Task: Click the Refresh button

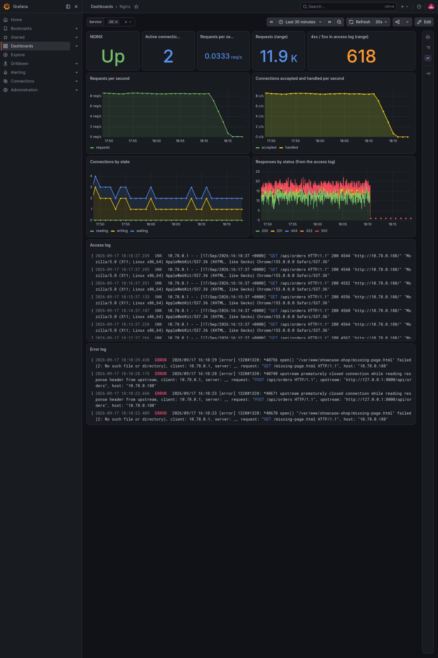Action: tap(359, 22)
